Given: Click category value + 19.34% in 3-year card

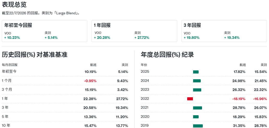Looking at the screenshot, I should click(x=232, y=38).
